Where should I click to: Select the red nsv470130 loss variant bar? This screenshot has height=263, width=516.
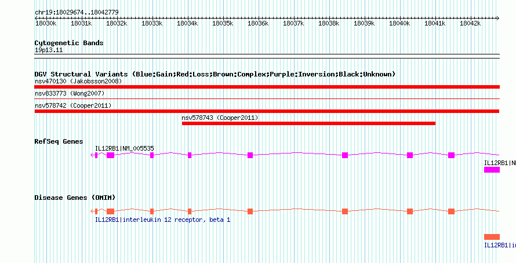pyautogui.click(x=267, y=87)
